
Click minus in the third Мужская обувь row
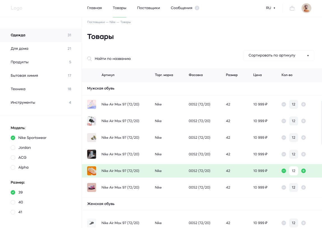pyautogui.click(x=284, y=138)
